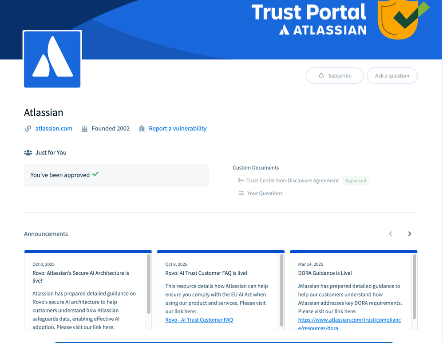Viewport: 443px width, 343px height.
Task: Open Your Questions
Action: [265, 193]
